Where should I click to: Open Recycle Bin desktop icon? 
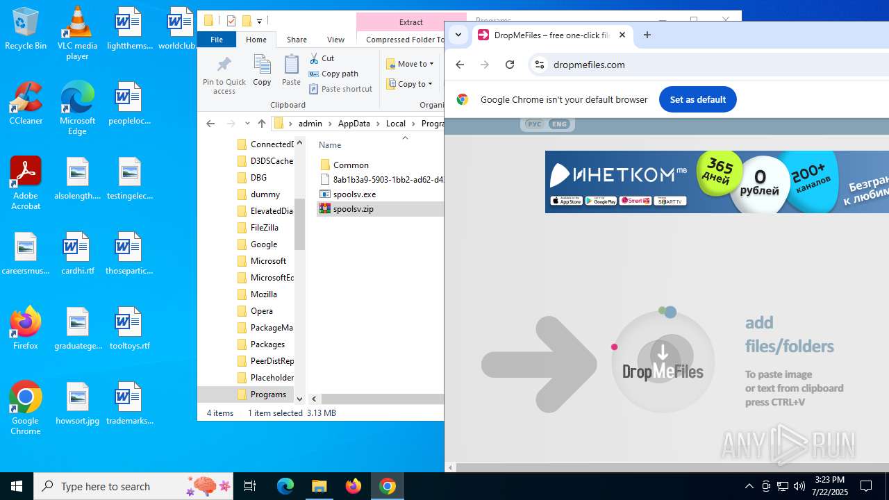click(x=26, y=29)
